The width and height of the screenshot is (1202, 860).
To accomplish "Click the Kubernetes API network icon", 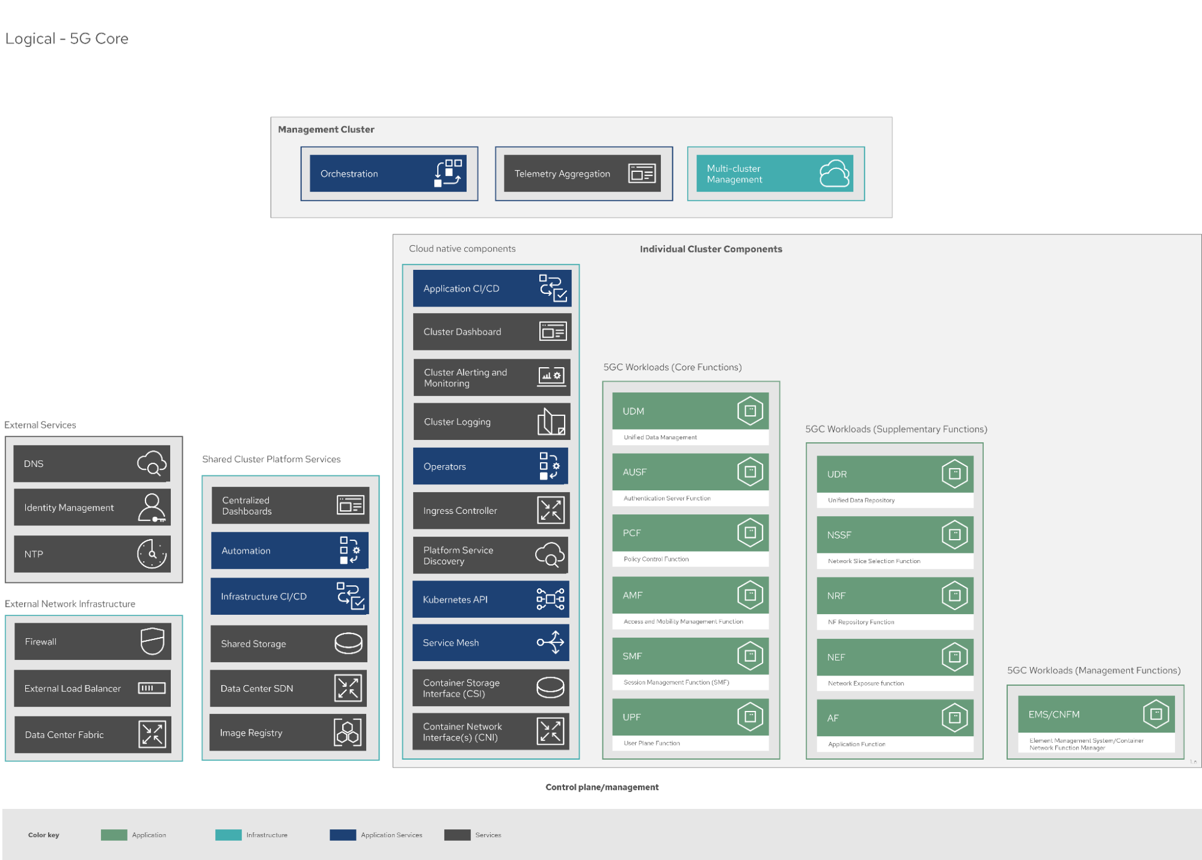I will click(550, 599).
